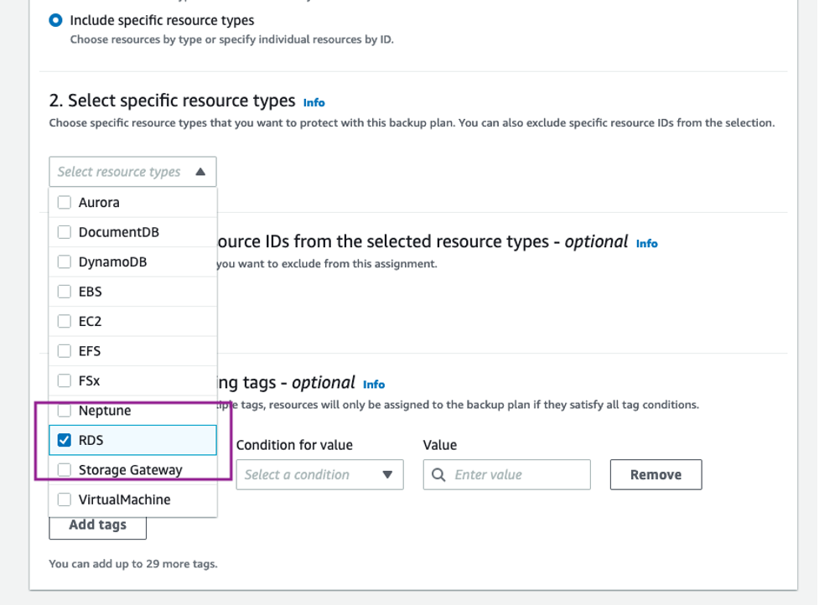Uncheck the RDS resource type

click(x=65, y=440)
